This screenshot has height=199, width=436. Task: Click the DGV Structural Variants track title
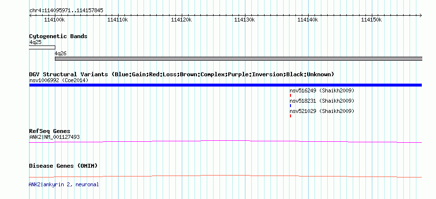(182, 74)
